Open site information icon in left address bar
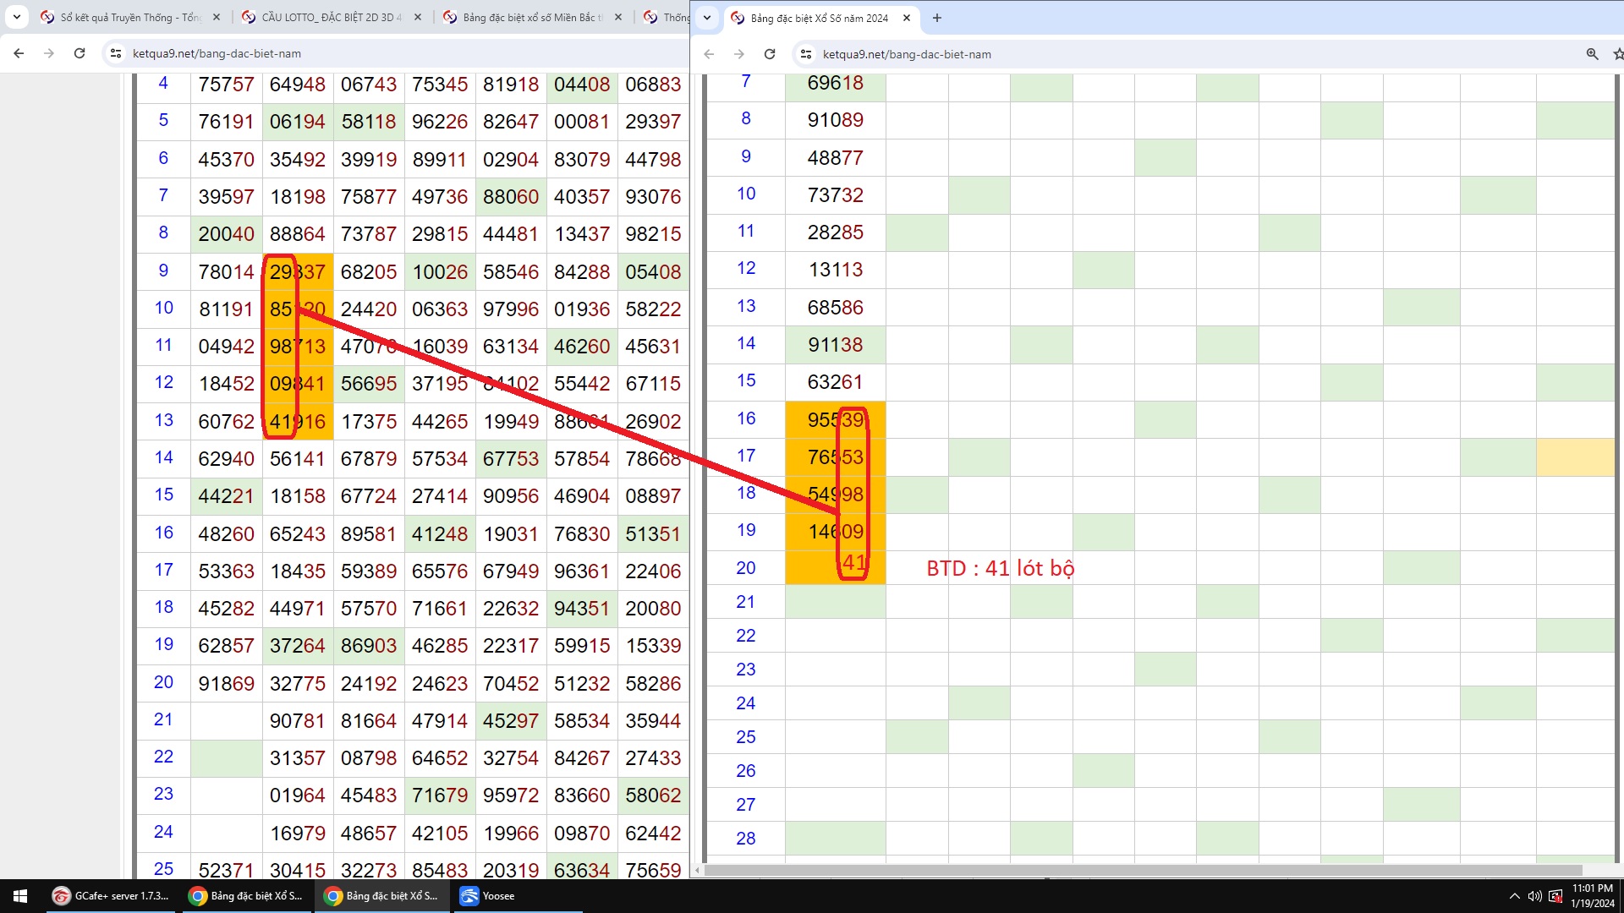The width and height of the screenshot is (1624, 913). point(116,53)
